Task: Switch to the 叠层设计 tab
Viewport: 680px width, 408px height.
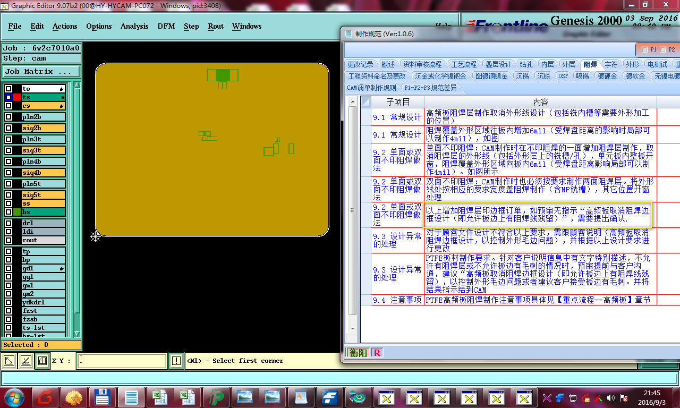Action: click(498, 64)
